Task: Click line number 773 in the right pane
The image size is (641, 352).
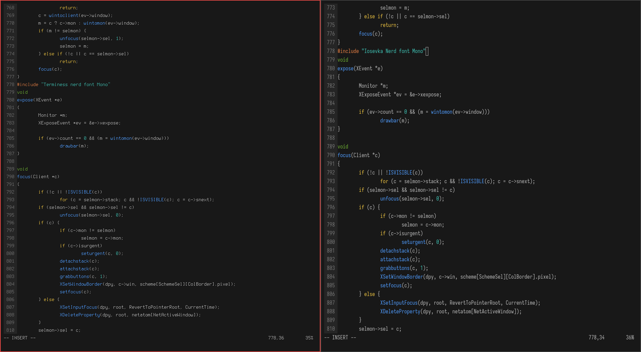Action: tap(331, 8)
